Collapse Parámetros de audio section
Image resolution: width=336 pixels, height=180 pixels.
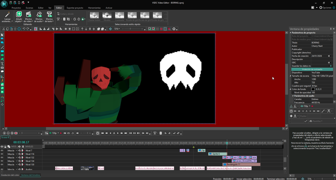293,96
